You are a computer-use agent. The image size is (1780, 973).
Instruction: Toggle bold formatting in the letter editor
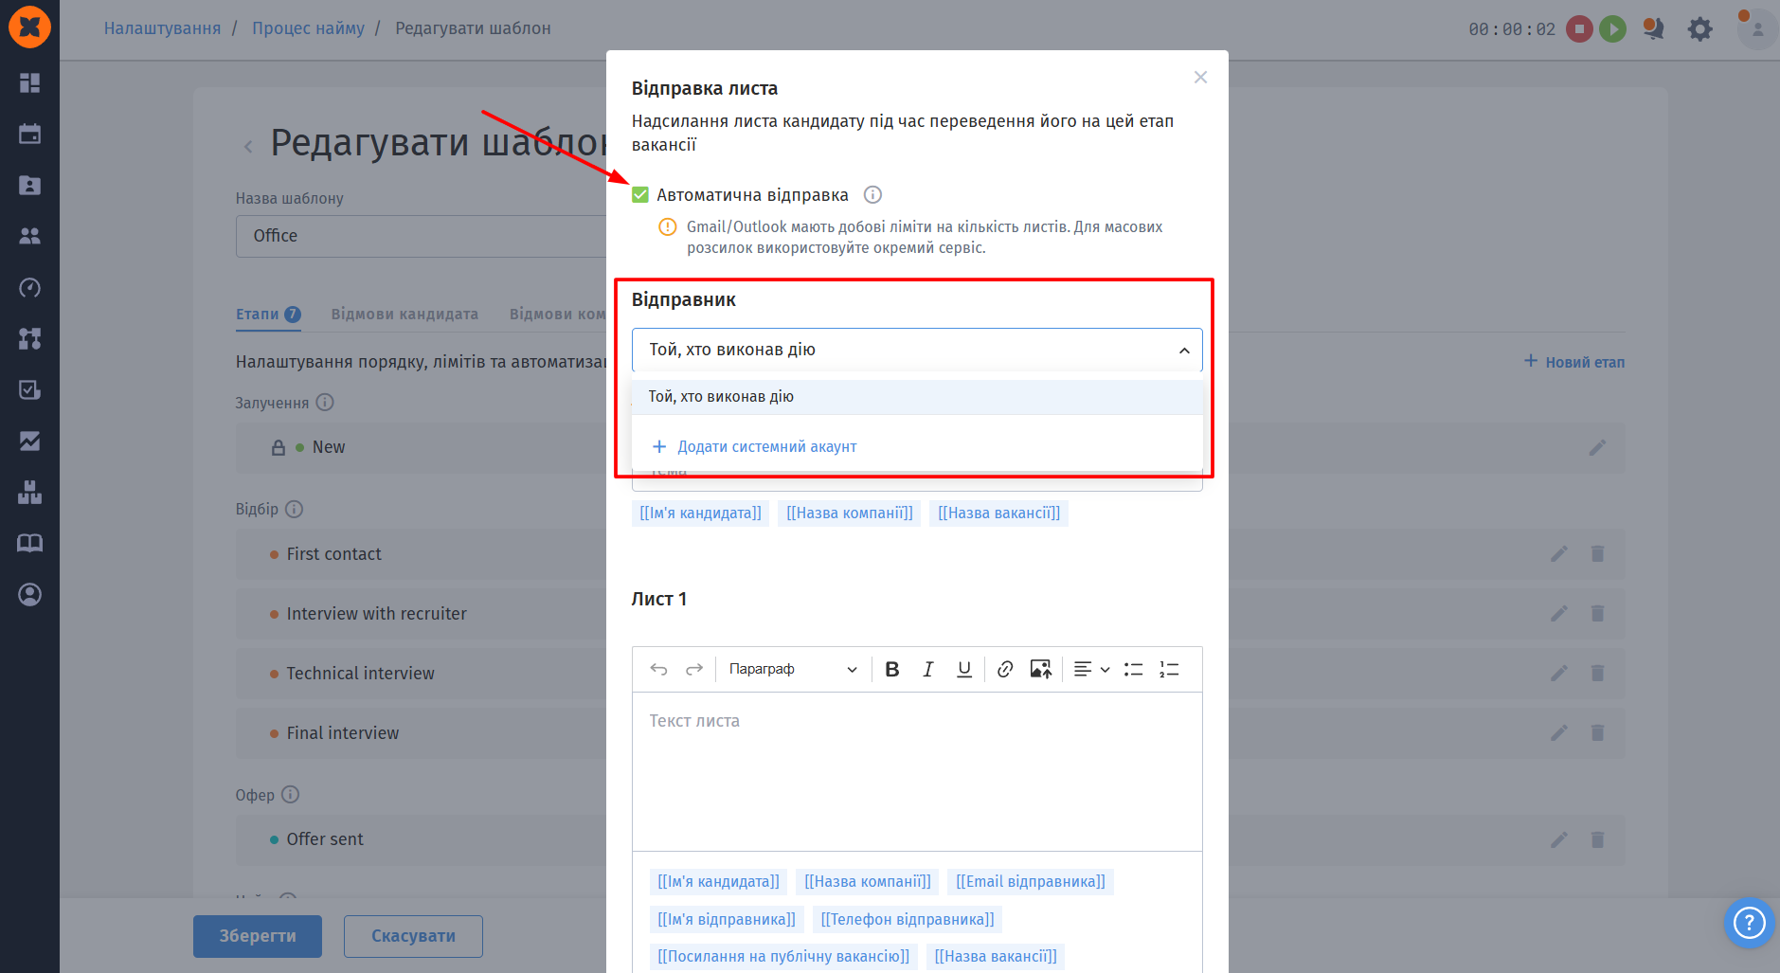(x=892, y=670)
